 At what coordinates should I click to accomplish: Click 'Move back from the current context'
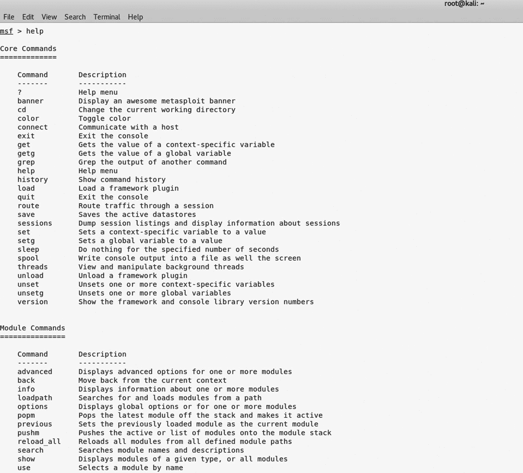(x=152, y=380)
